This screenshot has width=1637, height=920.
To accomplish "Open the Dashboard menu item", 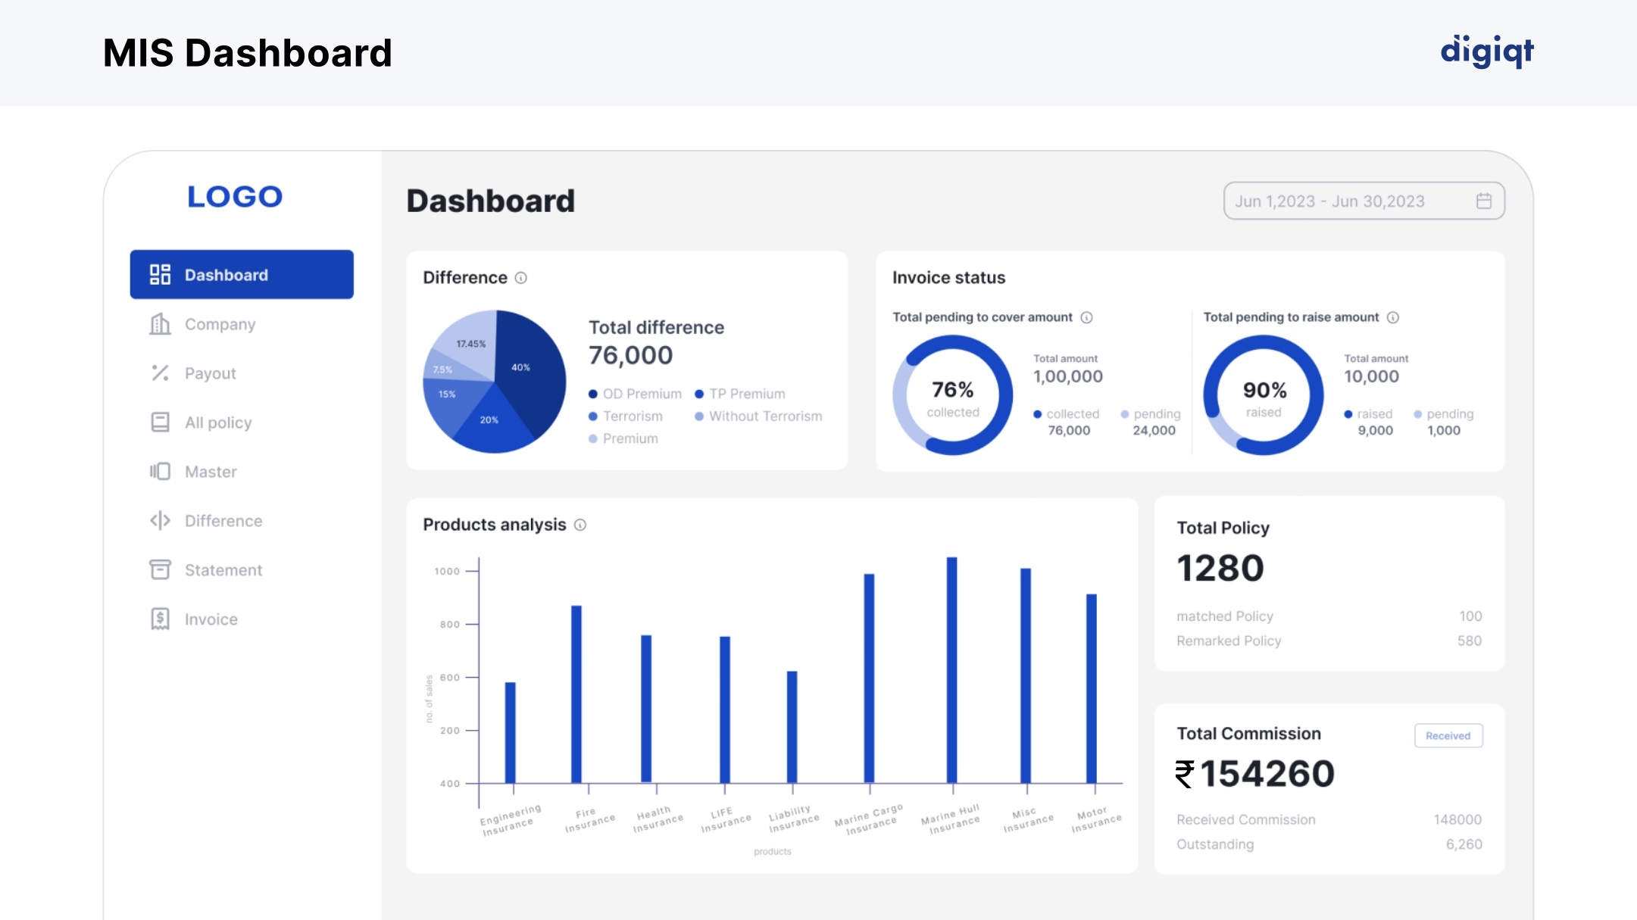I will point(242,275).
